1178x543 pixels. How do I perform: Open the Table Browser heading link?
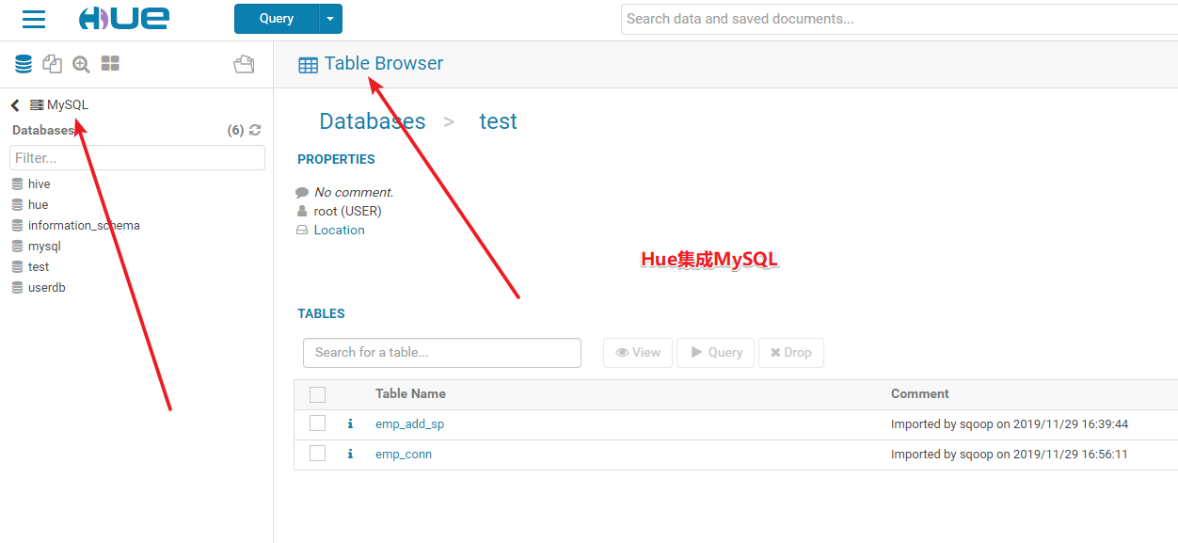pyautogui.click(x=384, y=64)
